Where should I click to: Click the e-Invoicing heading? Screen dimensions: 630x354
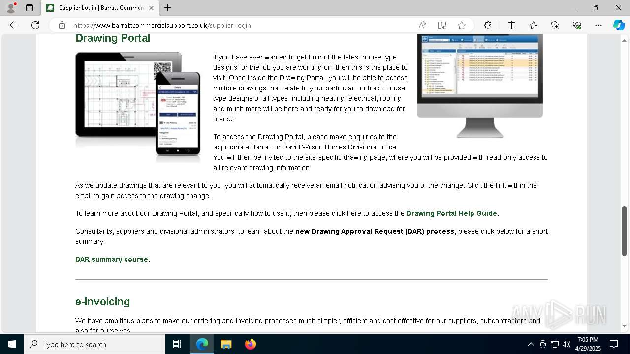pos(102,301)
